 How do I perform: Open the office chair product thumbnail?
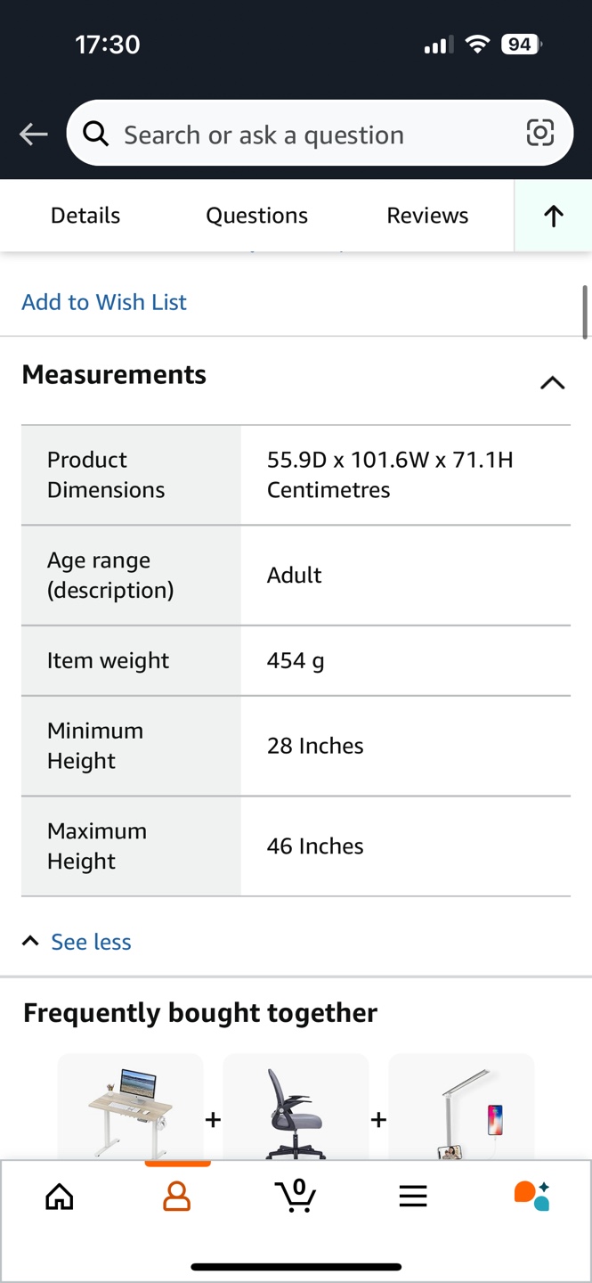coord(296,1109)
